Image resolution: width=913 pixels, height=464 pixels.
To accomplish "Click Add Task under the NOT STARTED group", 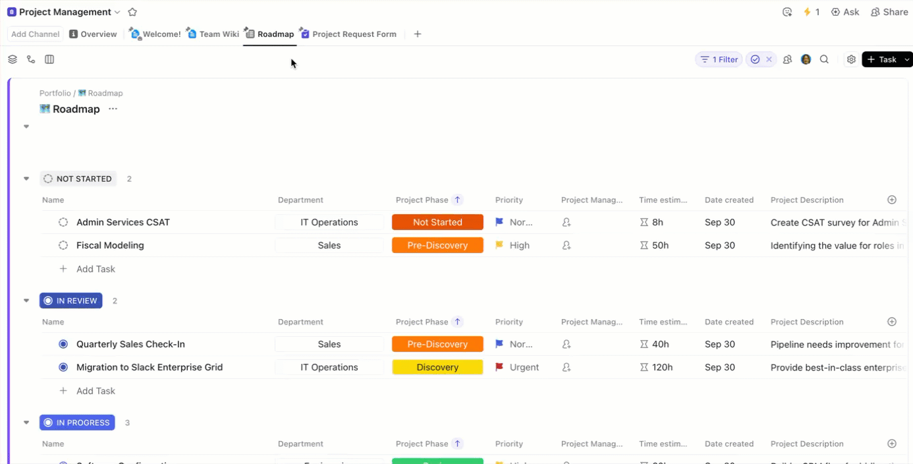I will tap(96, 269).
